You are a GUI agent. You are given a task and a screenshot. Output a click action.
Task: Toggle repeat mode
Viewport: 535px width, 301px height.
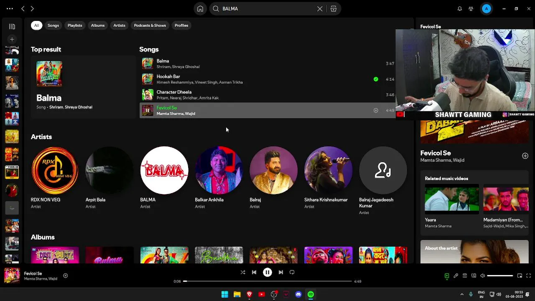(292, 272)
